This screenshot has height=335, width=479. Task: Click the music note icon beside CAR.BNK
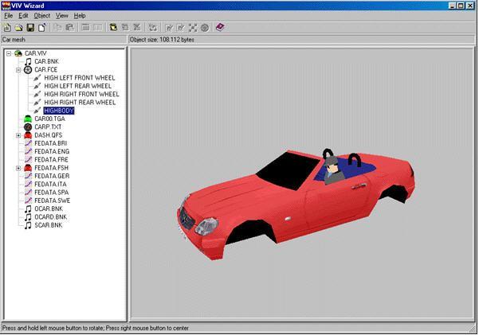pyautogui.click(x=28, y=61)
